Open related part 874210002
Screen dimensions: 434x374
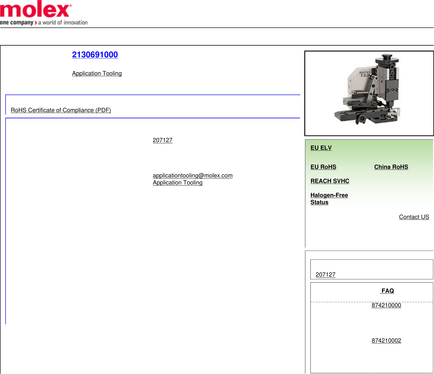tap(386, 341)
